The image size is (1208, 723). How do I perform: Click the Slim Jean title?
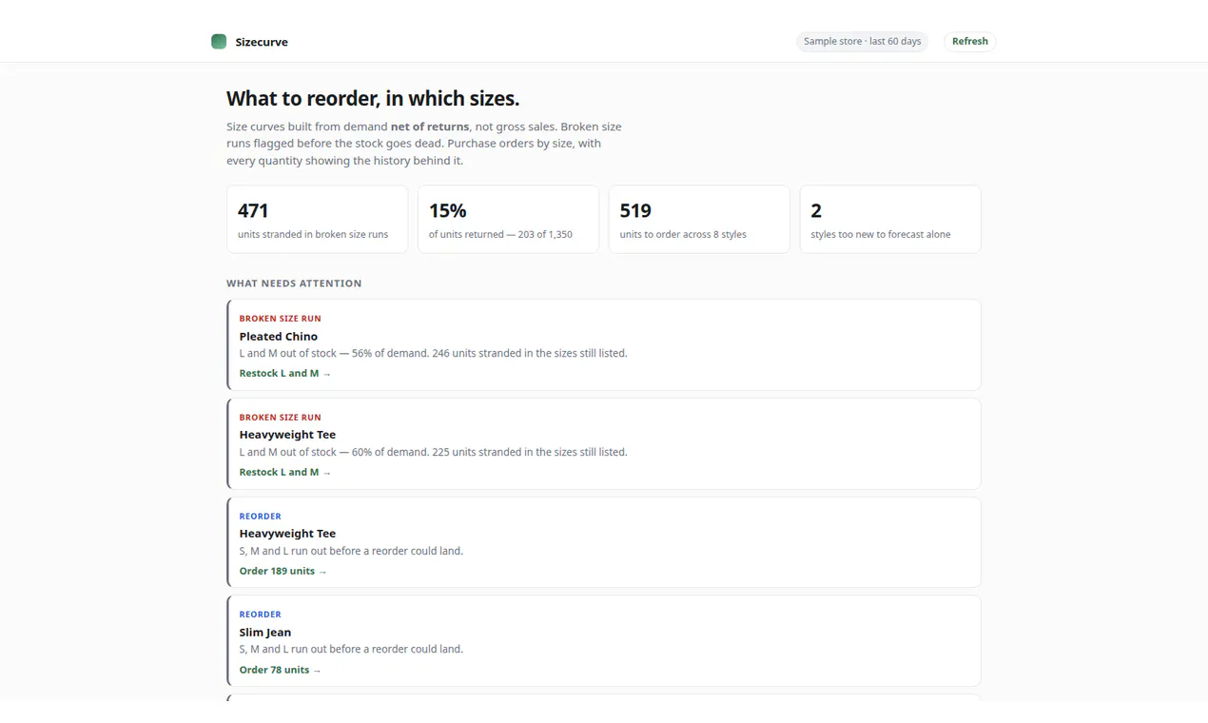click(x=265, y=633)
